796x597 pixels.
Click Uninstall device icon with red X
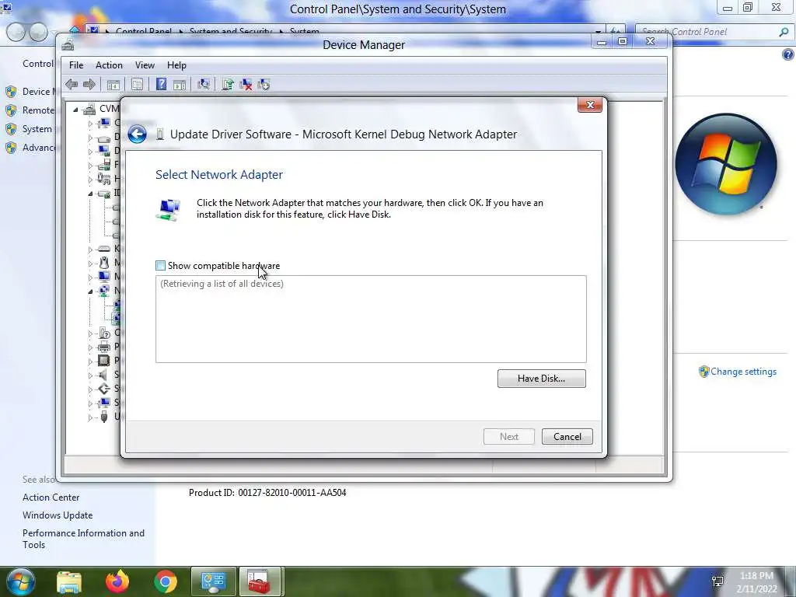[x=246, y=84]
